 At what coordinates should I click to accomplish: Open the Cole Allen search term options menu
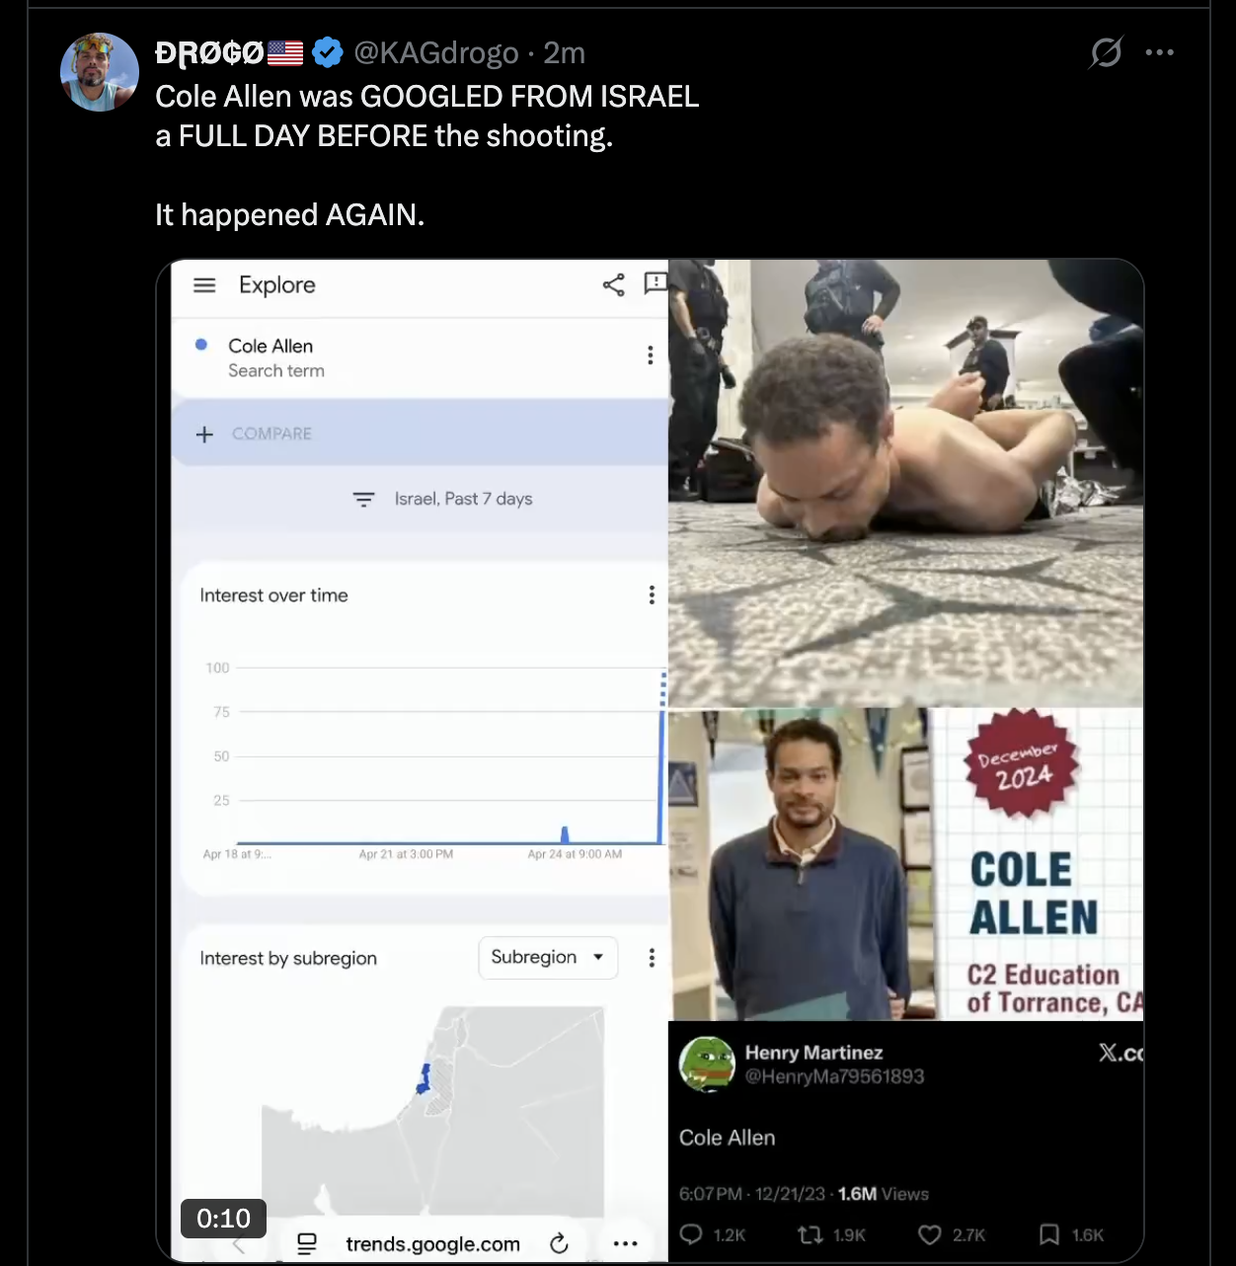click(650, 356)
